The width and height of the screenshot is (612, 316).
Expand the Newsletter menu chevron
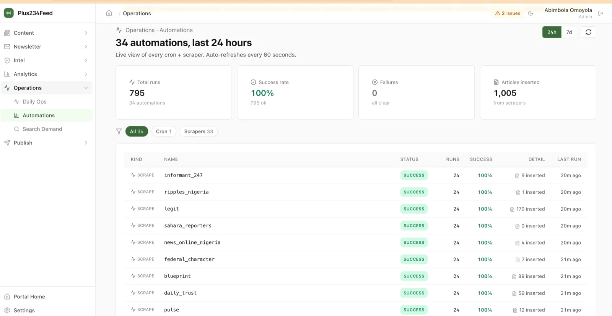tap(86, 47)
